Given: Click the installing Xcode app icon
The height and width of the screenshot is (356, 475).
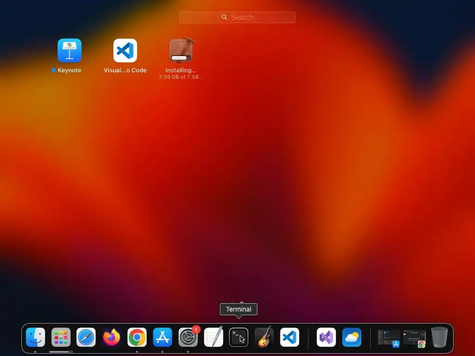Looking at the screenshot, I should 181,50.
